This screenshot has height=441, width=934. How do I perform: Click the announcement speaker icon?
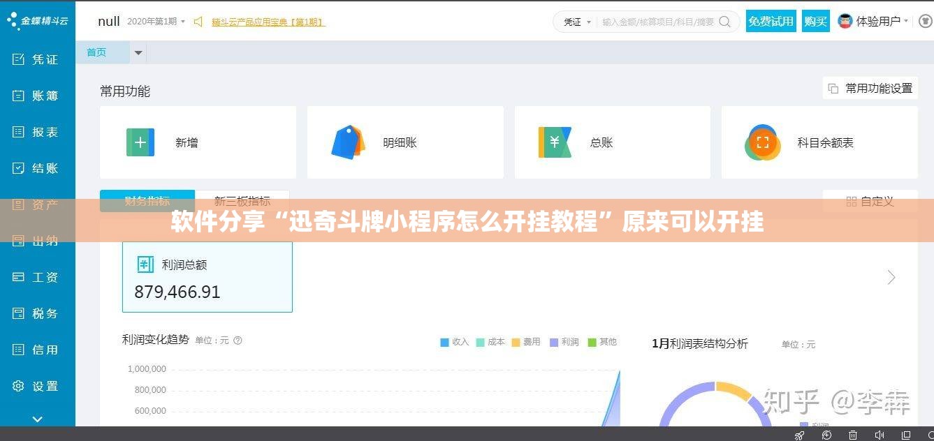[198, 22]
